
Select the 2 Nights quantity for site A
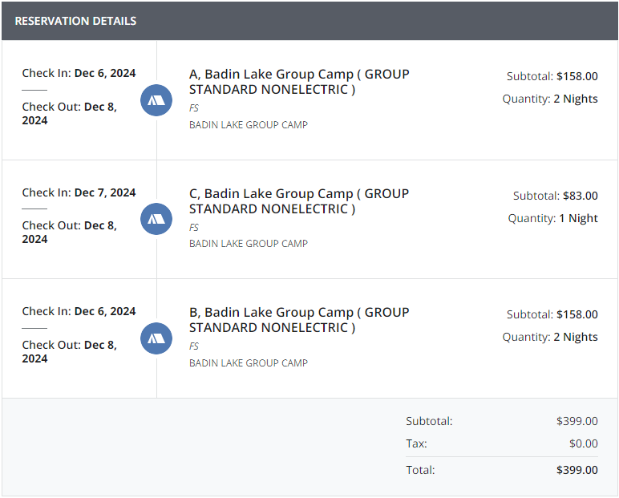576,99
